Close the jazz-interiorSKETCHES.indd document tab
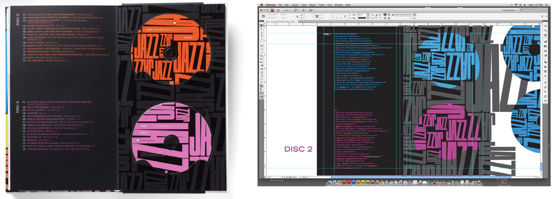556x199 pixels. 297,22
